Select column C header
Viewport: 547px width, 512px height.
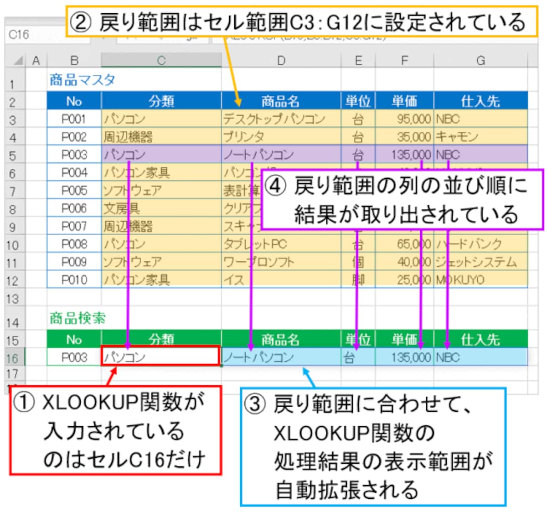[x=161, y=60]
